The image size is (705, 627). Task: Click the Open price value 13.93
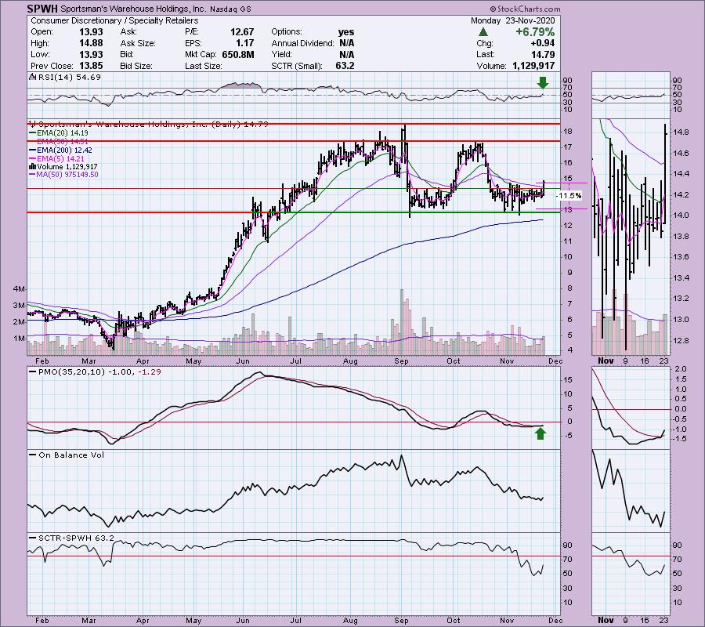pos(91,32)
